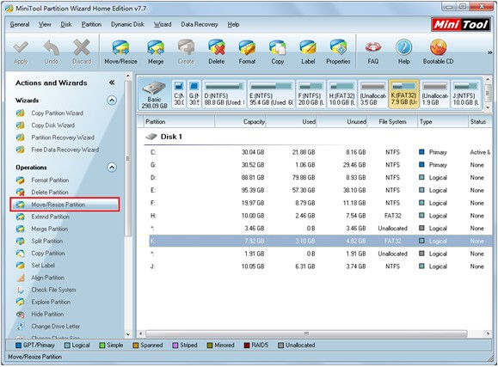The width and height of the screenshot is (498, 367).
Task: Expand hidden toolbar items chevron
Action: click(489, 52)
